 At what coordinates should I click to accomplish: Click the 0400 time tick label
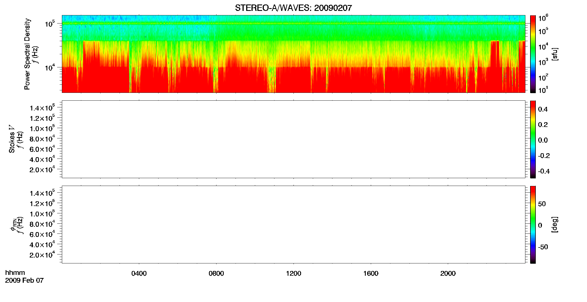pyautogui.click(x=139, y=273)
